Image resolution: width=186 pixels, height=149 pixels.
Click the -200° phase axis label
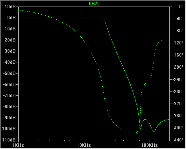pos(178,67)
